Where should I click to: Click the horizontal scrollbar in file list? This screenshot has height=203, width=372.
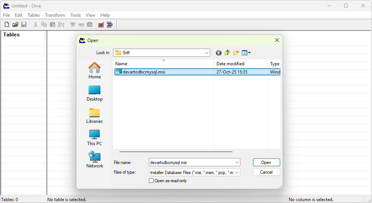[176, 152]
